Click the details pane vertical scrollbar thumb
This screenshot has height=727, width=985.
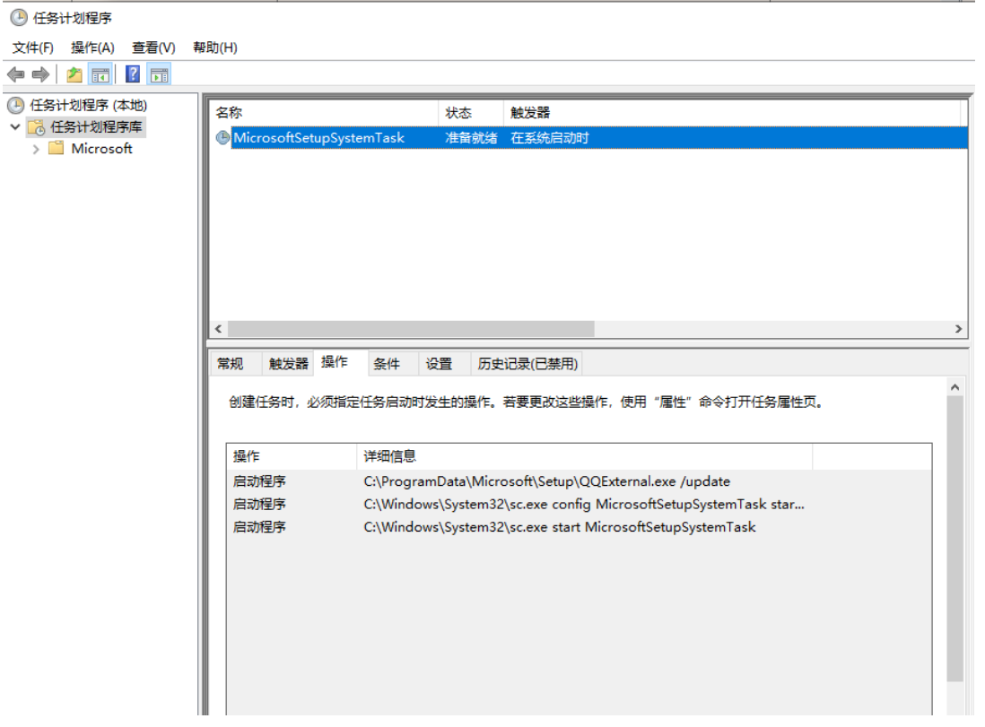(954, 539)
